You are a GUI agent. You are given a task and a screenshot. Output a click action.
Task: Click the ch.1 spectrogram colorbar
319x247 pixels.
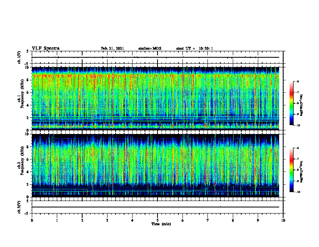coord(291,103)
